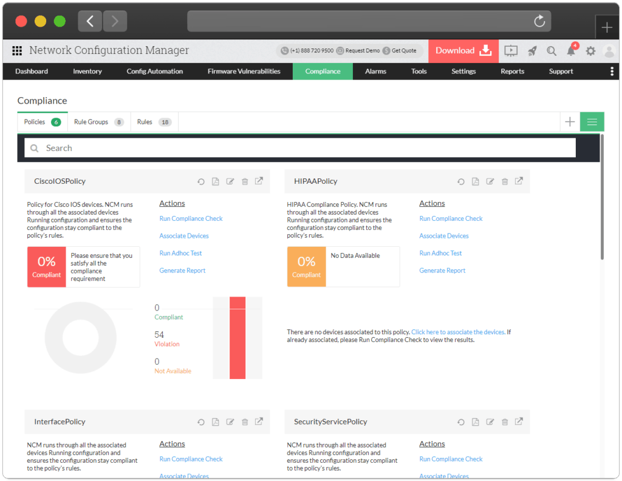The height and width of the screenshot is (481, 622).
Task: Click the red violation bar in chart
Action: coord(238,338)
